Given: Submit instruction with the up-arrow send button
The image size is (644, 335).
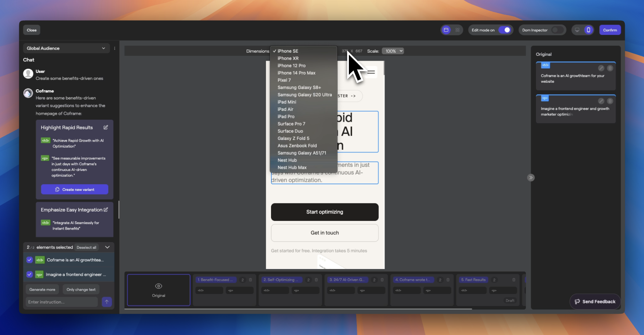Looking at the screenshot, I should click(x=107, y=302).
